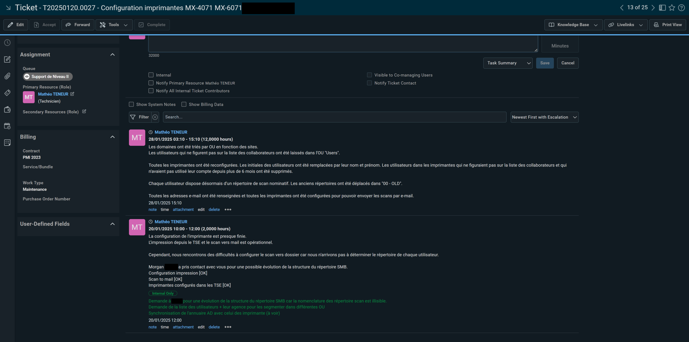Image resolution: width=689 pixels, height=342 pixels.
Task: Collapse the User-Defined Fields section
Action: (x=113, y=224)
